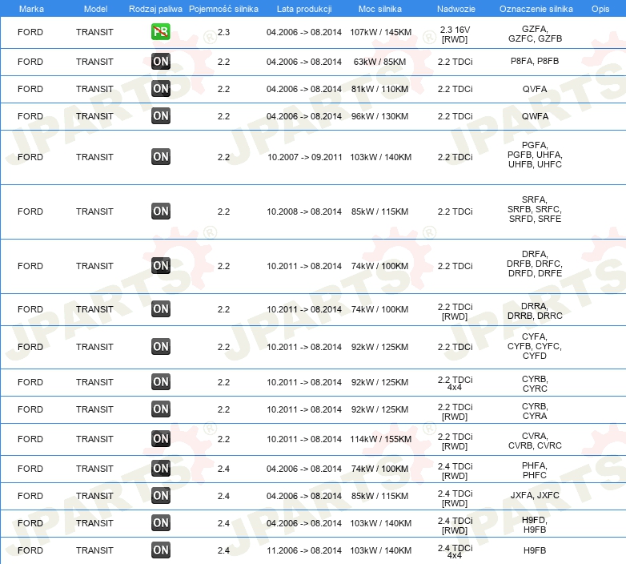Select the QVFA engine code cell
The width and height of the screenshot is (626, 564).
pos(535,89)
